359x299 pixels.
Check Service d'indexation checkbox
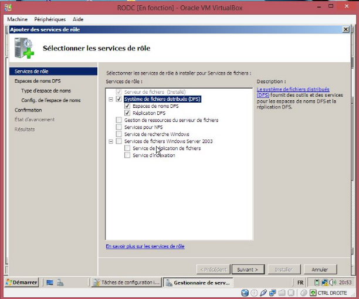[x=127, y=155]
